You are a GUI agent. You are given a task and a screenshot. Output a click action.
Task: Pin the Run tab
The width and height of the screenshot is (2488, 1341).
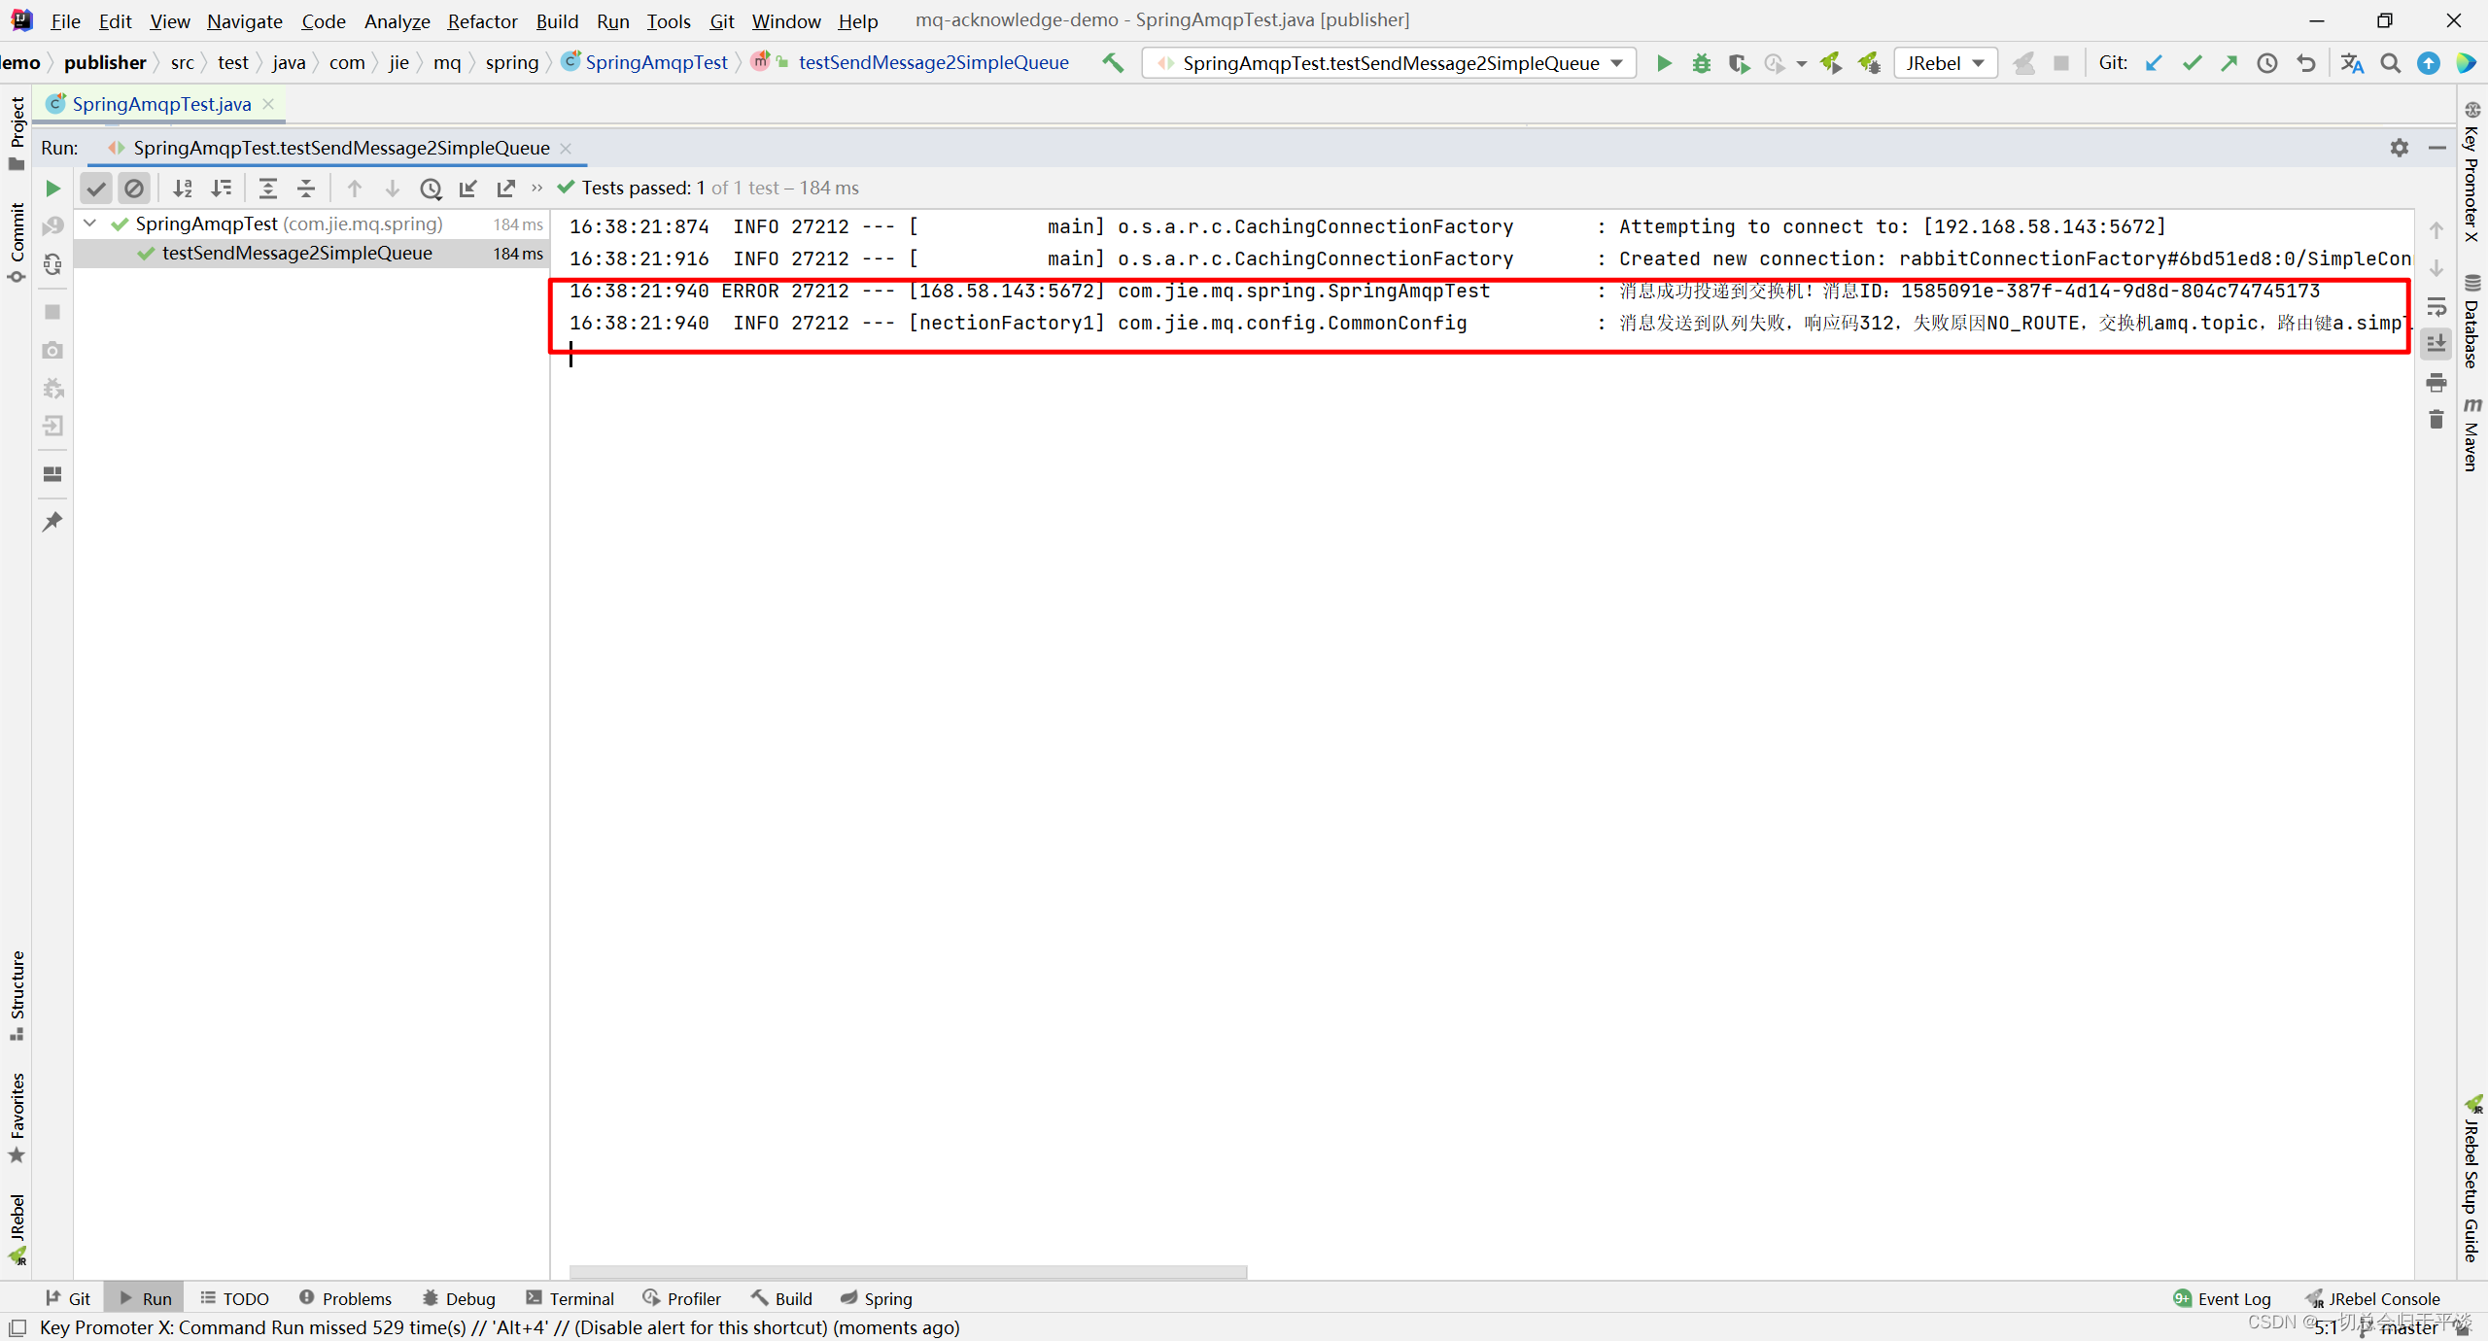pyautogui.click(x=52, y=522)
